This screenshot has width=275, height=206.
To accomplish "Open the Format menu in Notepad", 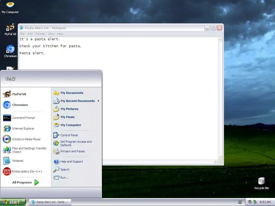I will tap(40, 34).
